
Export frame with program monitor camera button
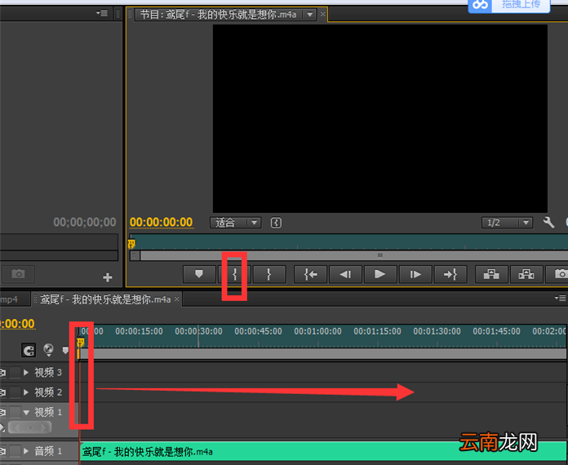558,274
